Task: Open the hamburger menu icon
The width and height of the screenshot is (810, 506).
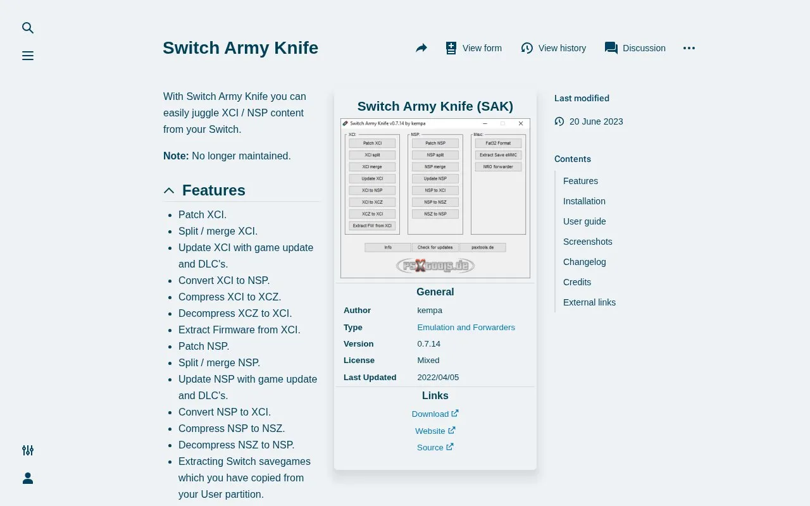Action: pos(28,56)
